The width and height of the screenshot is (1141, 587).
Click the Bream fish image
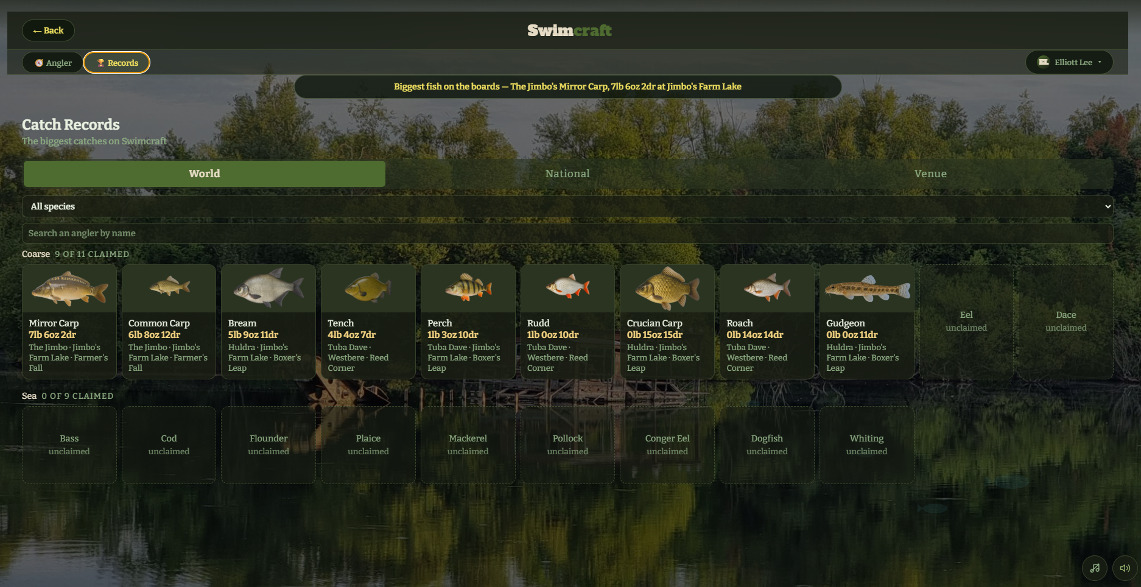pyautogui.click(x=269, y=289)
